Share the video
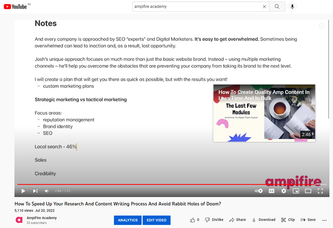 coord(238,220)
